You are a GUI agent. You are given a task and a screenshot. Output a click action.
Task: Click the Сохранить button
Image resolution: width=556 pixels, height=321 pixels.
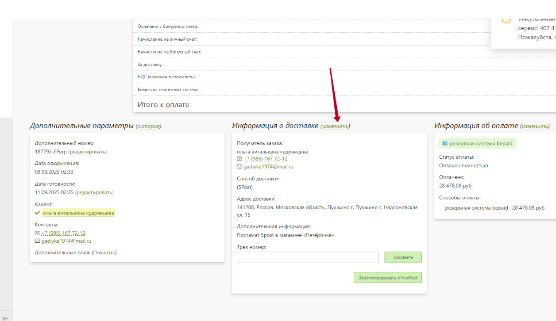click(403, 257)
